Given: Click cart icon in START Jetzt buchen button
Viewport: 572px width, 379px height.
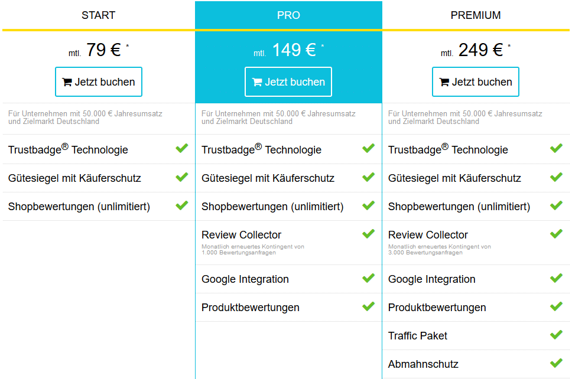Looking at the screenshot, I should point(67,82).
